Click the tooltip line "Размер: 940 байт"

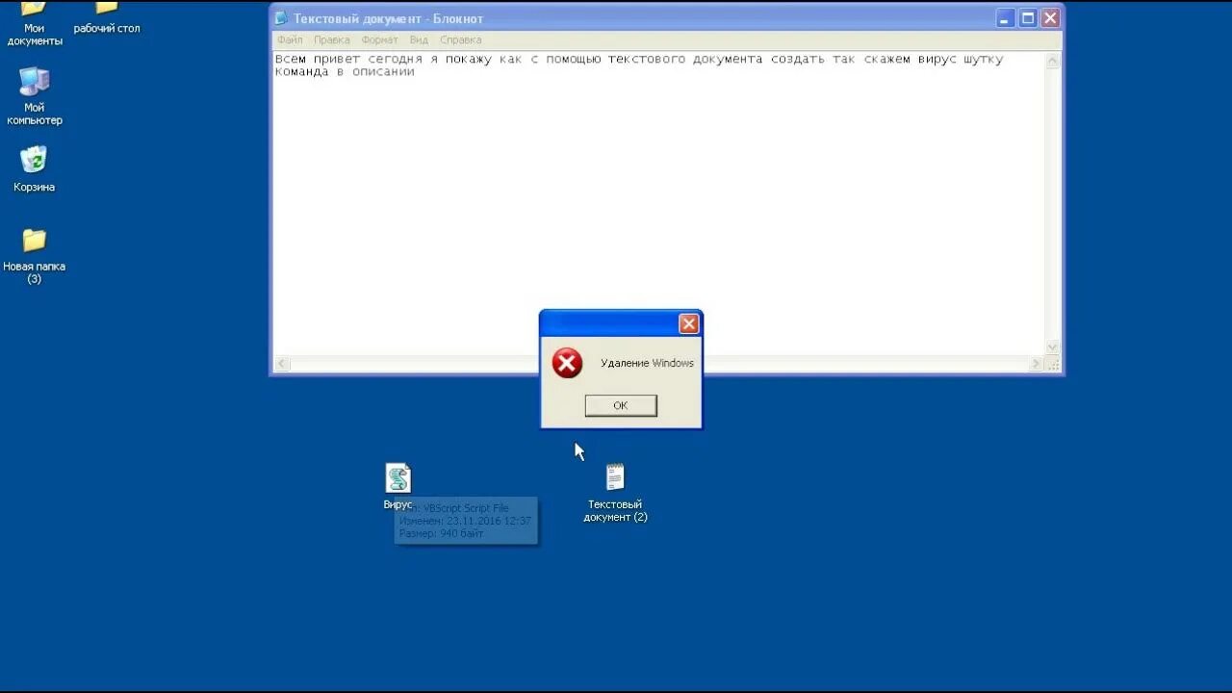tap(442, 533)
